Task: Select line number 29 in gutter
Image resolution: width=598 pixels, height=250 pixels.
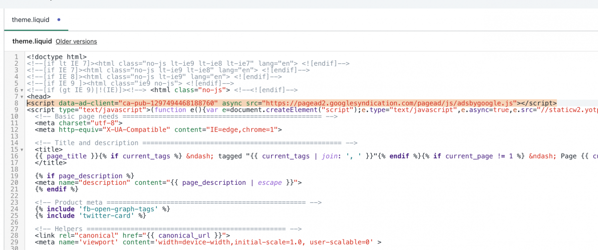Action: click(x=15, y=242)
